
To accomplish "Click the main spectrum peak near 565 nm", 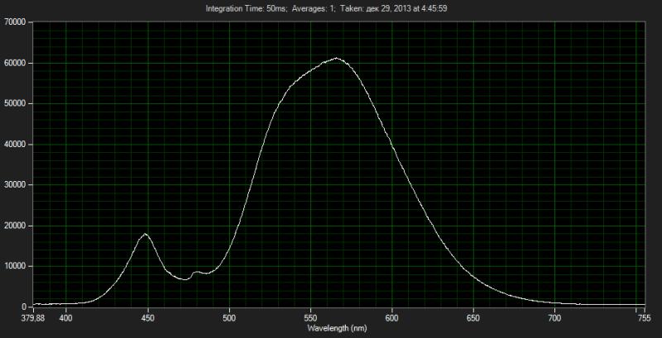I will click(336, 59).
